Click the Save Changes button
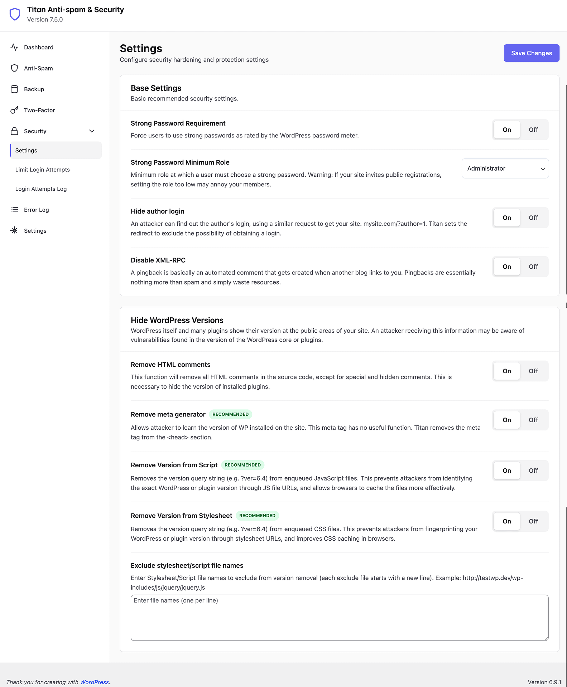Screen dimensions: 567x687 coord(531,53)
